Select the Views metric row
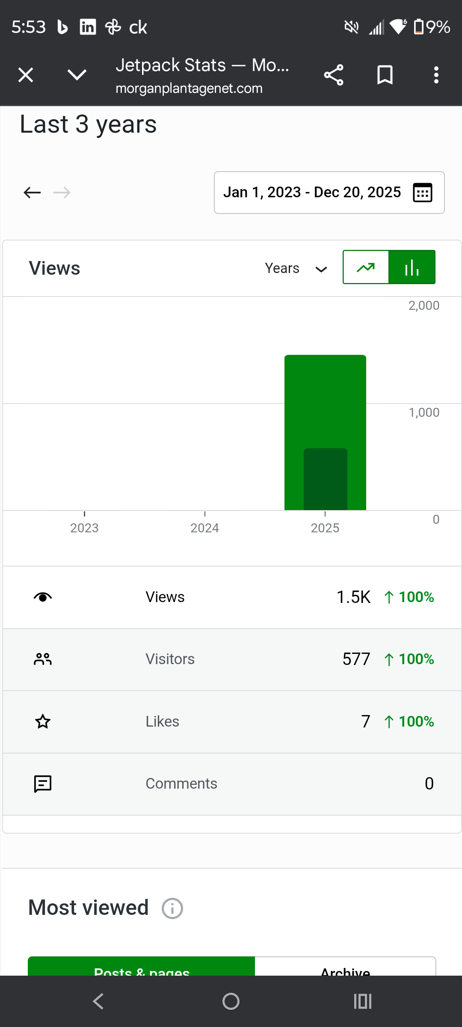Viewport: 462px width, 1027px height. (231, 597)
